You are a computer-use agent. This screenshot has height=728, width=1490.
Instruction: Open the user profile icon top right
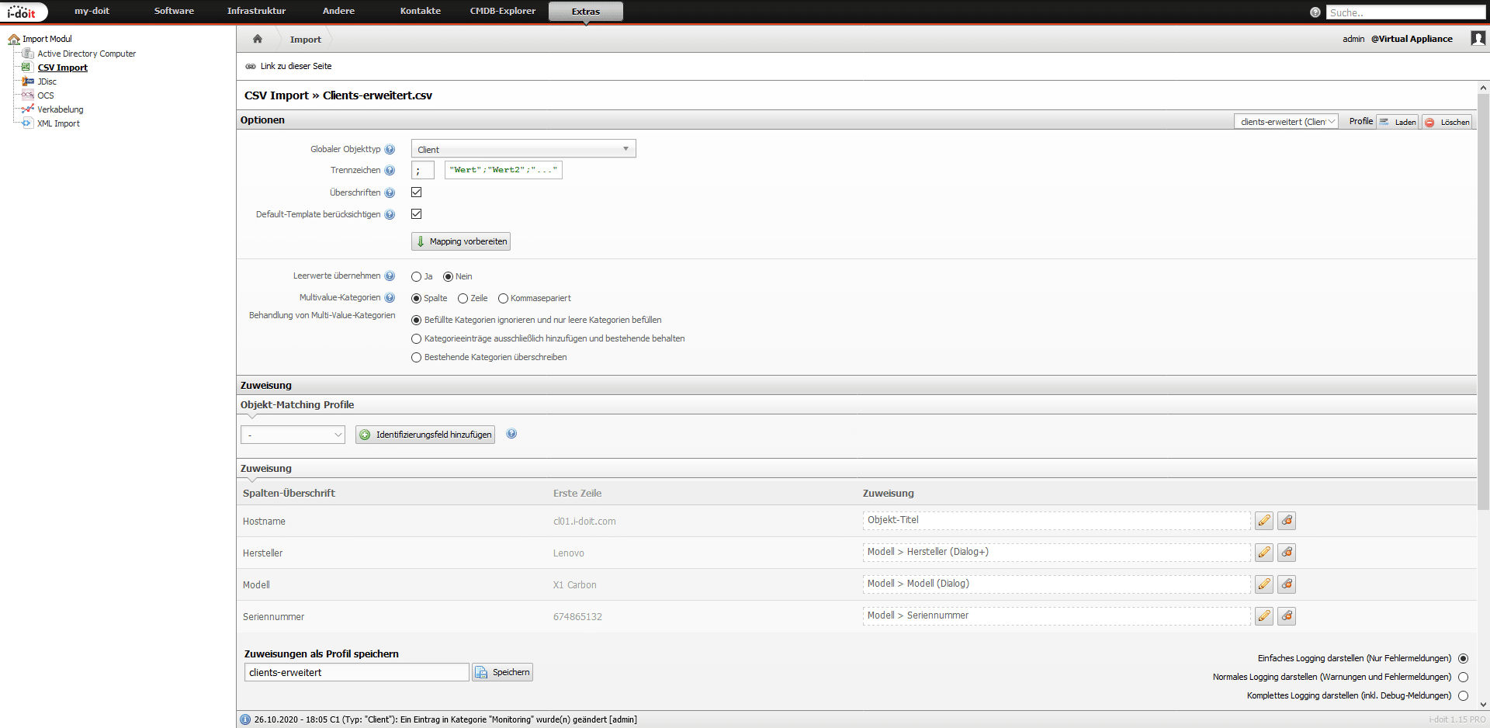point(1478,38)
